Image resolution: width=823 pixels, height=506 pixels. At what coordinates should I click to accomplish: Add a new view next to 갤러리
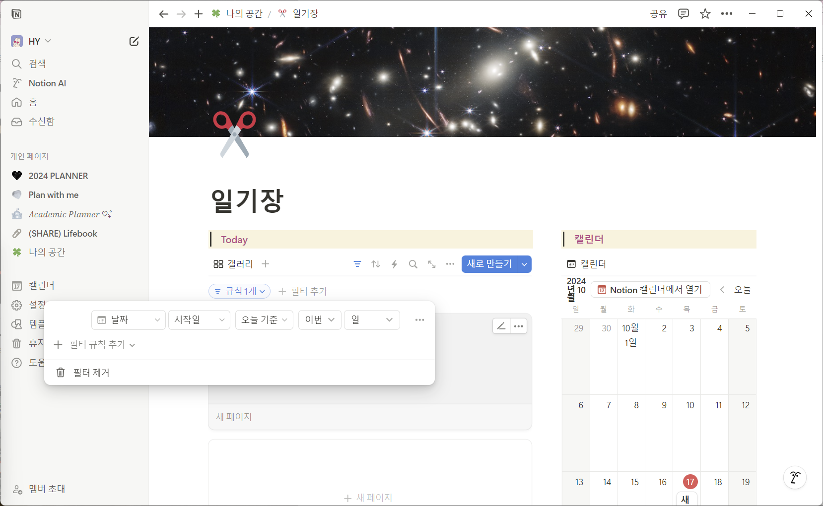(x=266, y=264)
